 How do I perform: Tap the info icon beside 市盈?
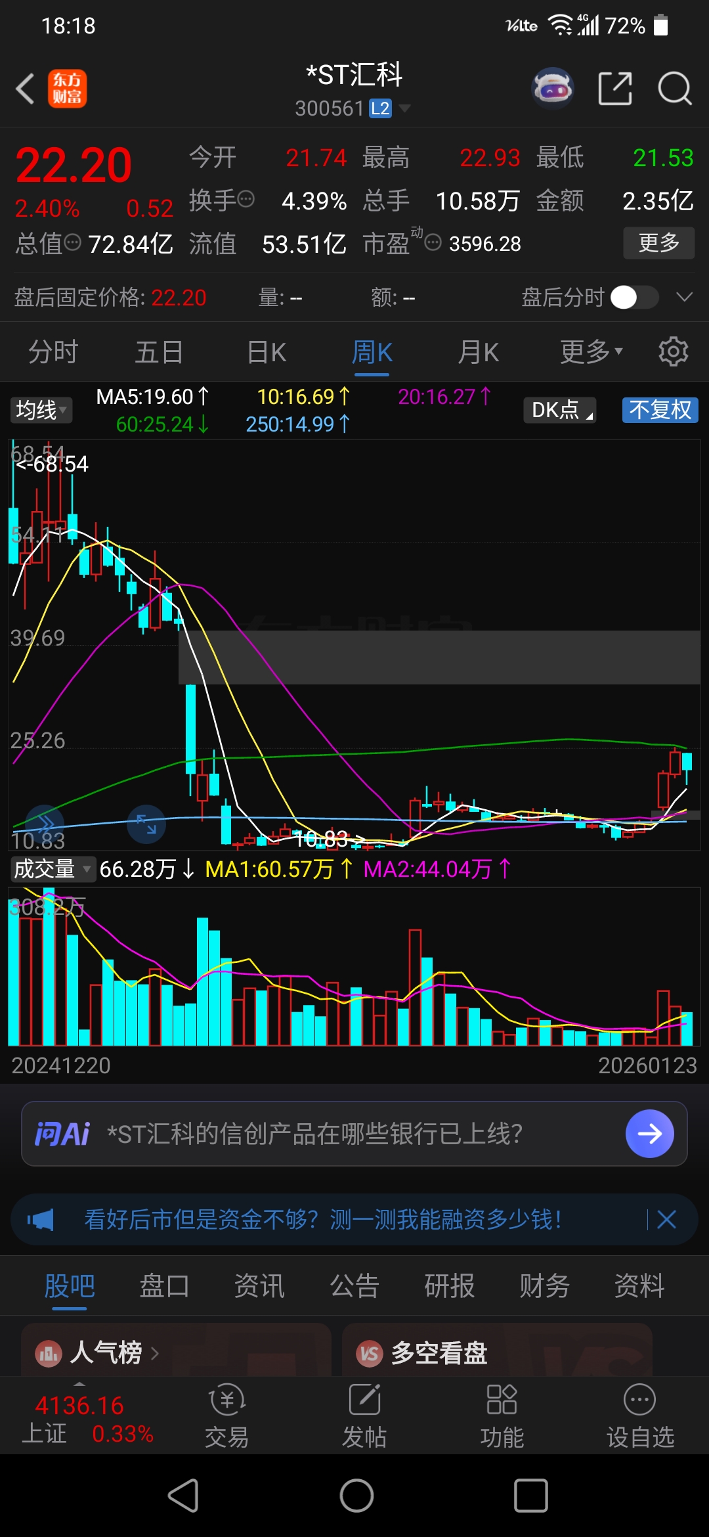coord(433,243)
